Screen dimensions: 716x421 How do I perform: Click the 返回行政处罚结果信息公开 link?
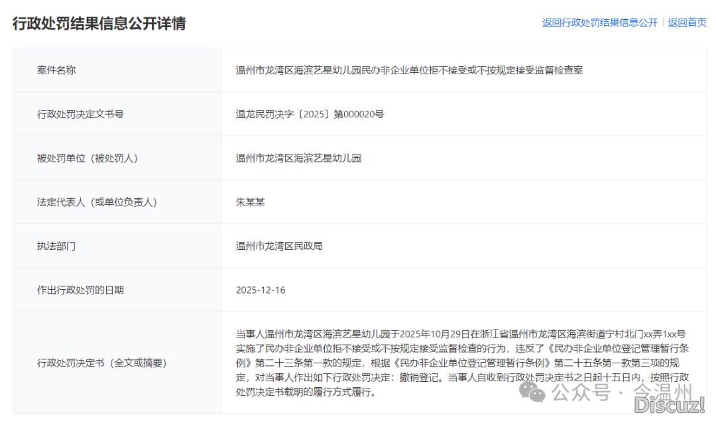point(599,23)
